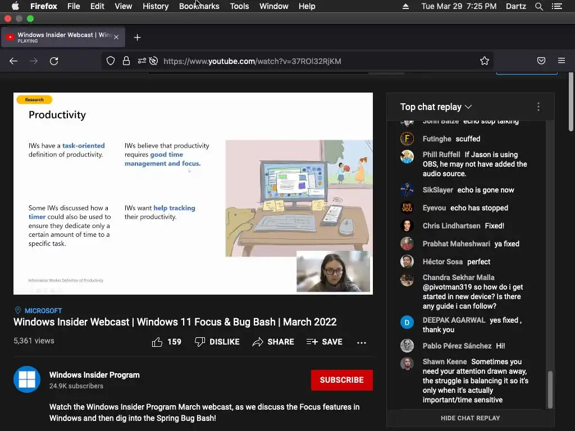575x431 pixels.
Task: Click the video title text
Action: [175, 322]
